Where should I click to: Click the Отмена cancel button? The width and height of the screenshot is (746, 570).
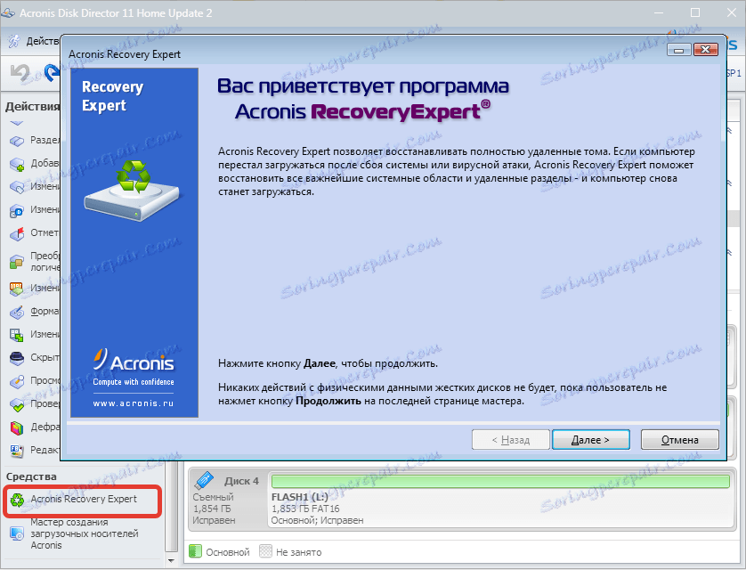679,440
